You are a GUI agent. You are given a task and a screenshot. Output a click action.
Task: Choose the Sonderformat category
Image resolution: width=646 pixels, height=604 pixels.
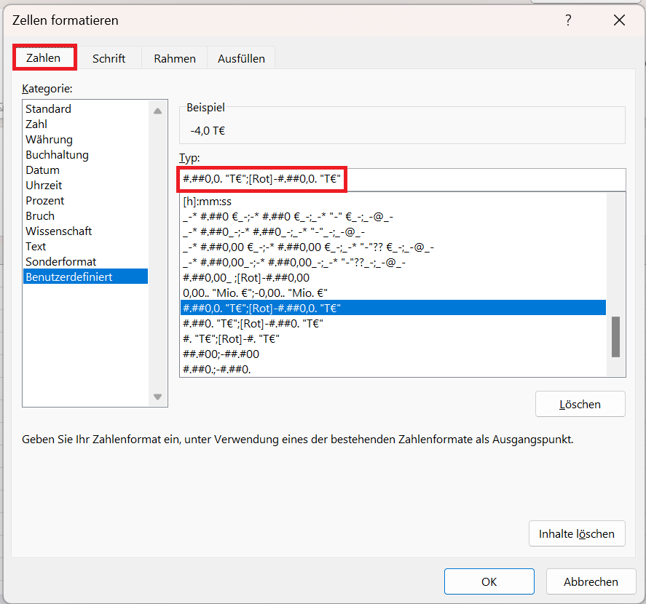60,262
